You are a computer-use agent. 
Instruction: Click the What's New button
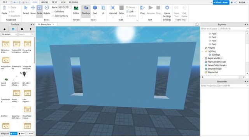click(221, 2)
